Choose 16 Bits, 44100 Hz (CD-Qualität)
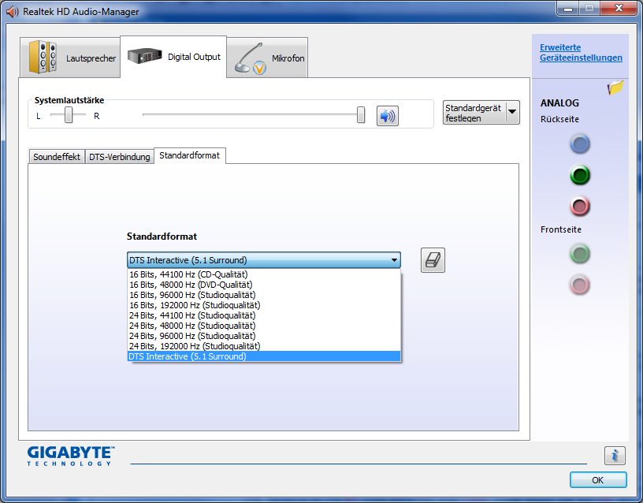643x503 pixels. pyautogui.click(x=264, y=274)
